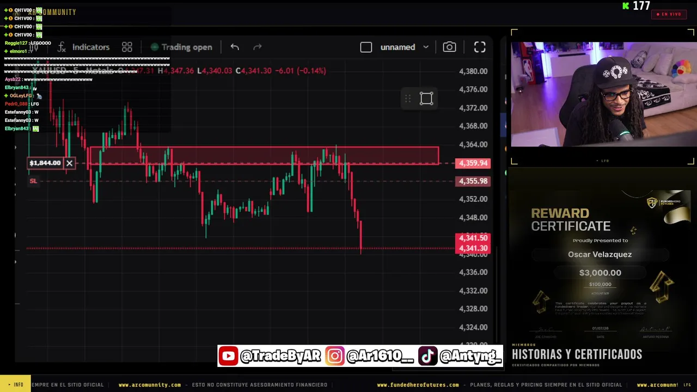Click the 4,324.00 price axis label
Screen dimensions: 697x392
[x=473, y=327]
